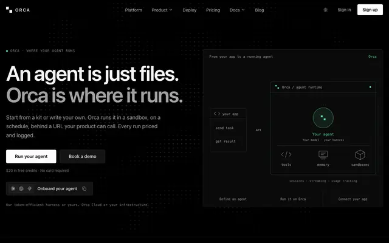This screenshot has height=243, width=389.
Task: Click the Book a demo button
Action: pyautogui.click(x=83, y=156)
